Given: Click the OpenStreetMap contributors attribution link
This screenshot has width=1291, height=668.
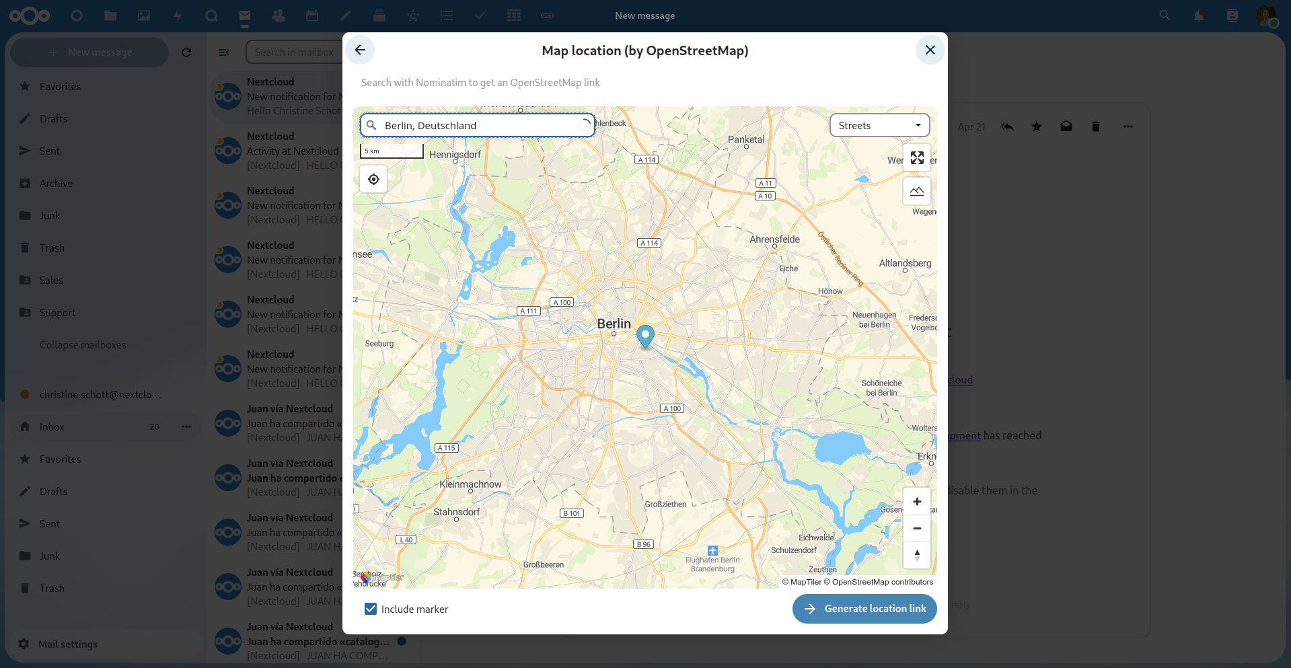Looking at the screenshot, I should (883, 582).
